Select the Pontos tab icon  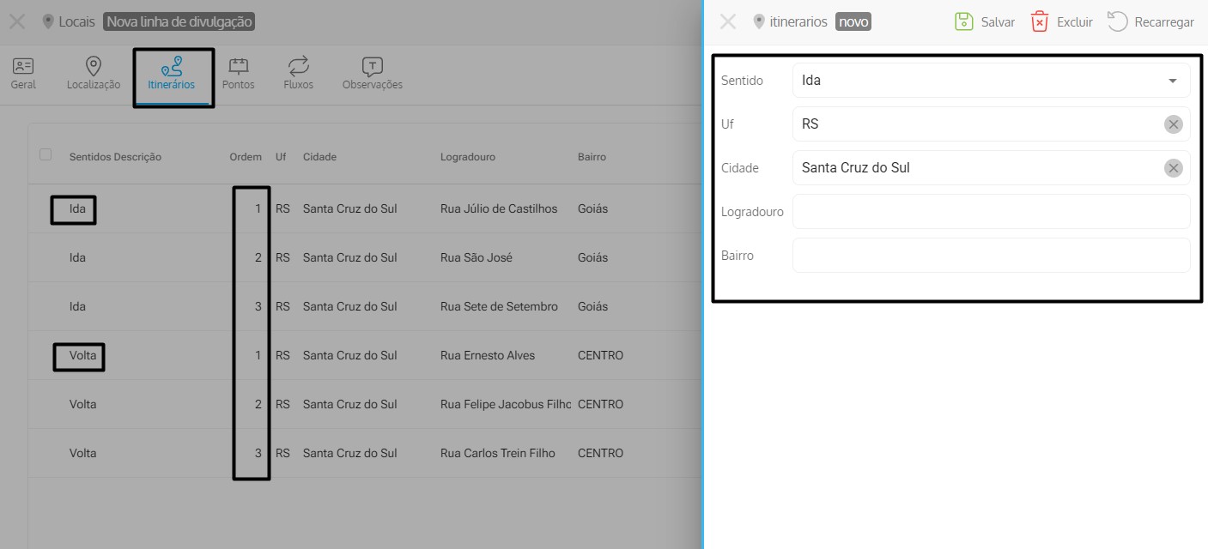tap(238, 67)
